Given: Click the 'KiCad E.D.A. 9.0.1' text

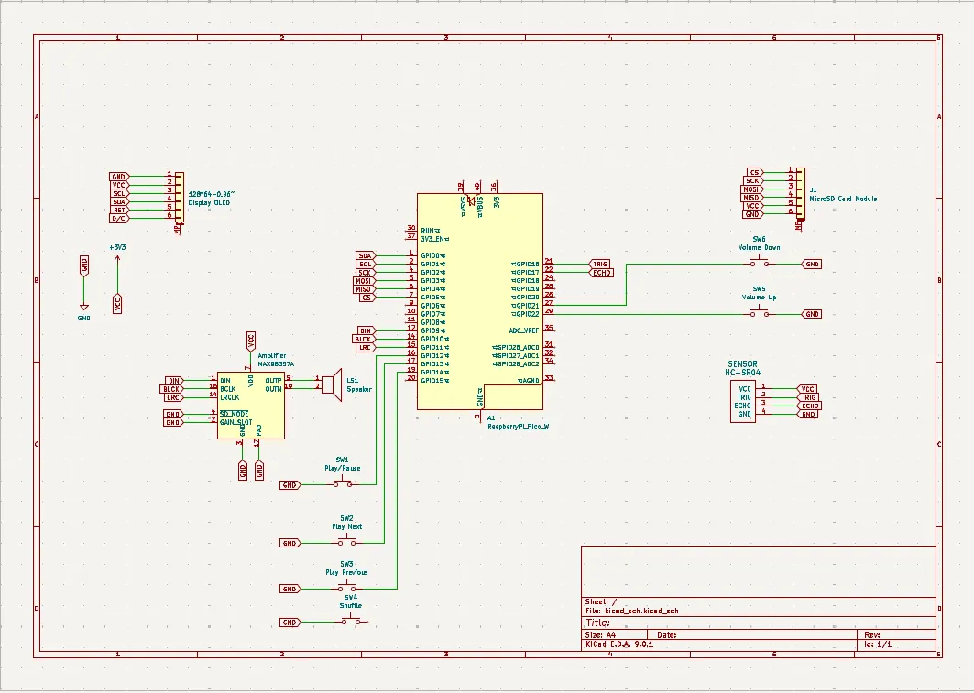Looking at the screenshot, I should pyautogui.click(x=618, y=644).
